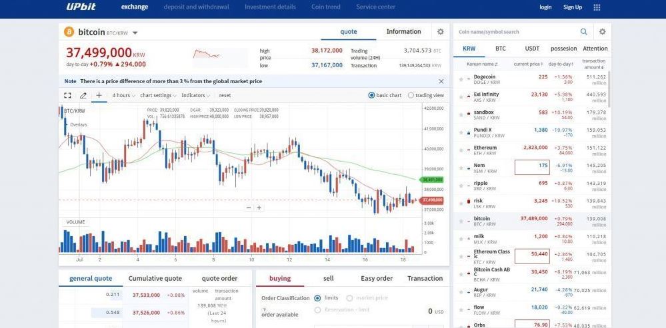Click red current price label on chart axis

coord(431,200)
